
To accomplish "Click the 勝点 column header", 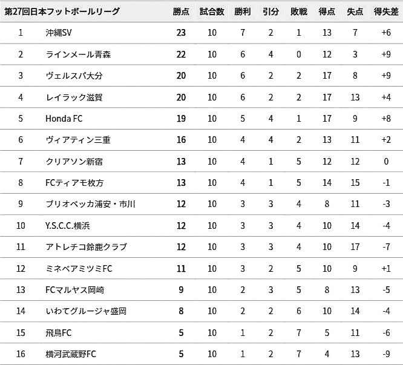I will tap(181, 12).
